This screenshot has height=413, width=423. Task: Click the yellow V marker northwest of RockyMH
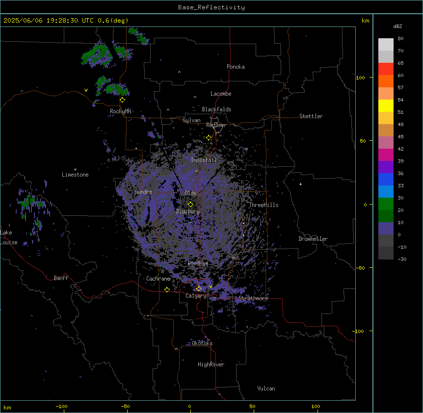point(86,90)
